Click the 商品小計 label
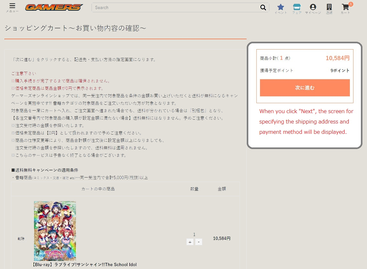Image resolution: width=367 pixels, height=269 pixels. click(275, 58)
